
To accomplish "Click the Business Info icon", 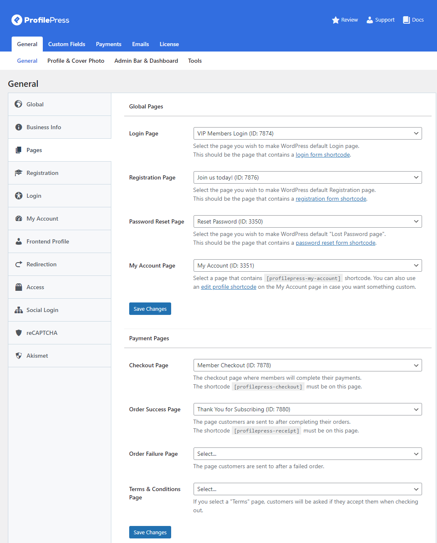I will click(18, 127).
